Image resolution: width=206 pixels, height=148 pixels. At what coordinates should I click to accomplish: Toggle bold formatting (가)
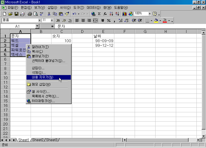(58, 21)
